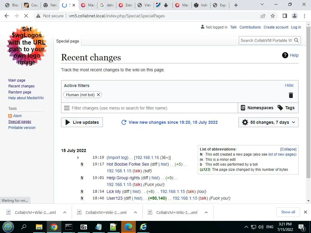Open Microsoft Edge from the taskbar
Image resolution: width=311 pixels, height=233 pixels.
pos(128,227)
